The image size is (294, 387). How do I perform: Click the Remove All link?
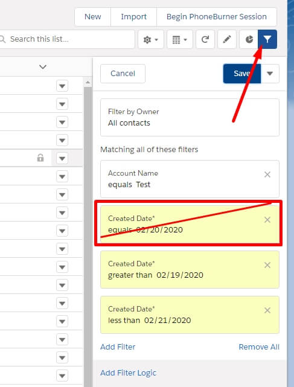[259, 347]
